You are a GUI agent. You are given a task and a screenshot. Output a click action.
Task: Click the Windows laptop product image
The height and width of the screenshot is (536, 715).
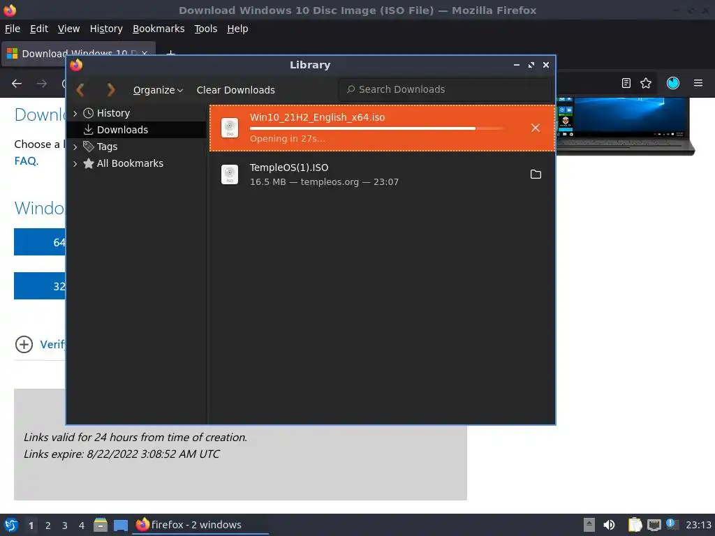625,126
